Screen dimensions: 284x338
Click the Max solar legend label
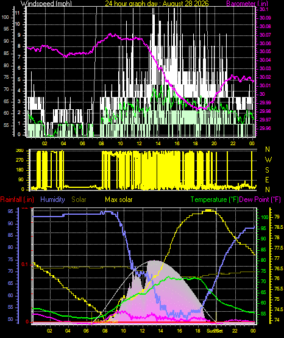[119, 200]
